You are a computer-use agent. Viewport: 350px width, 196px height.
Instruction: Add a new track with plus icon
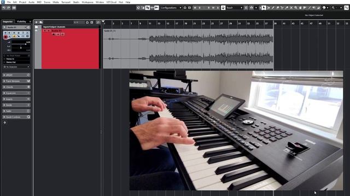[x=36, y=22]
